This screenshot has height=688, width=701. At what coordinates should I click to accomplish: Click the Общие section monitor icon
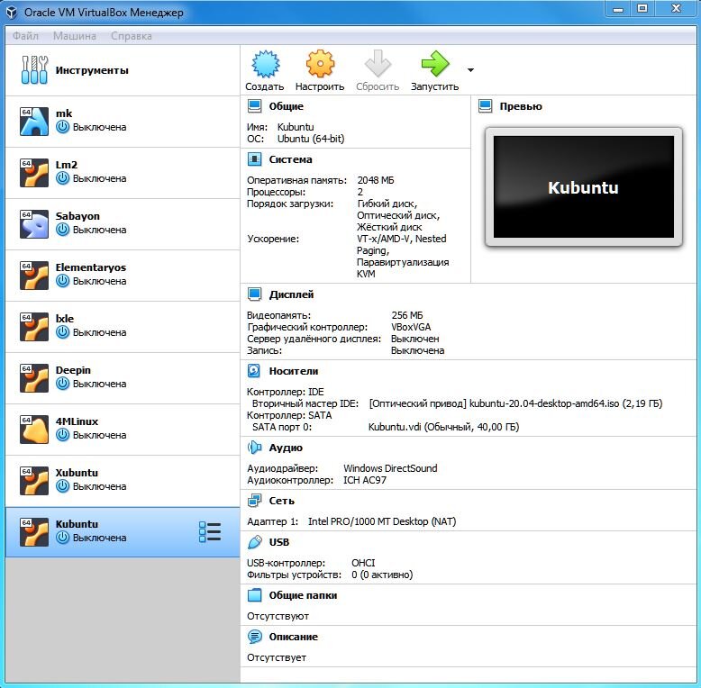click(255, 106)
